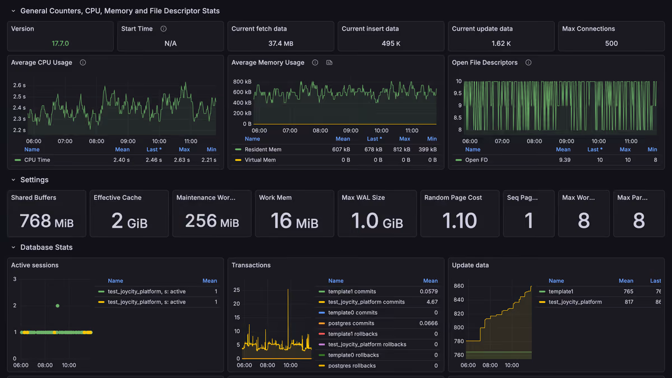Toggle postgres rollbacks legend series
The image size is (672, 378).
pyautogui.click(x=352, y=366)
